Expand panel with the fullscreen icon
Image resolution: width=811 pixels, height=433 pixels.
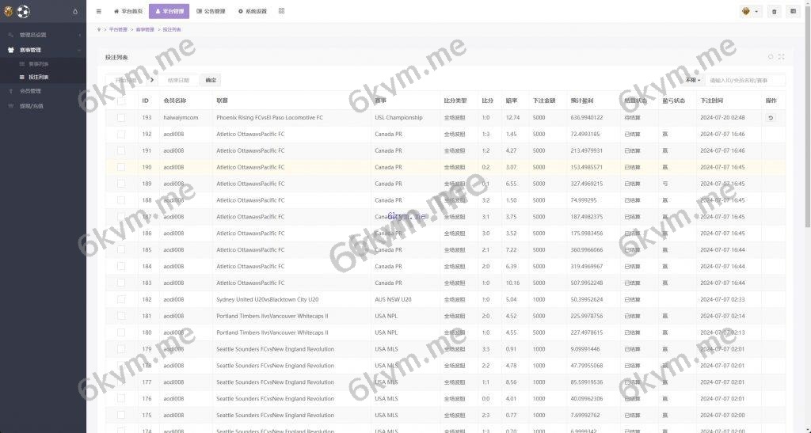[782, 57]
